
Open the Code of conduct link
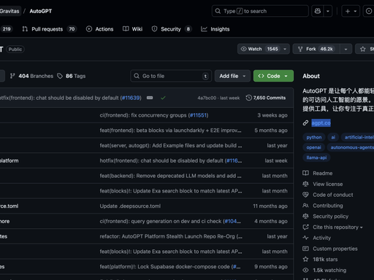pos(333,195)
